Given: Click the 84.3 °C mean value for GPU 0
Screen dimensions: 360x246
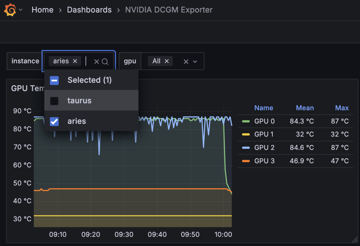Looking at the screenshot, I should click(302, 121).
